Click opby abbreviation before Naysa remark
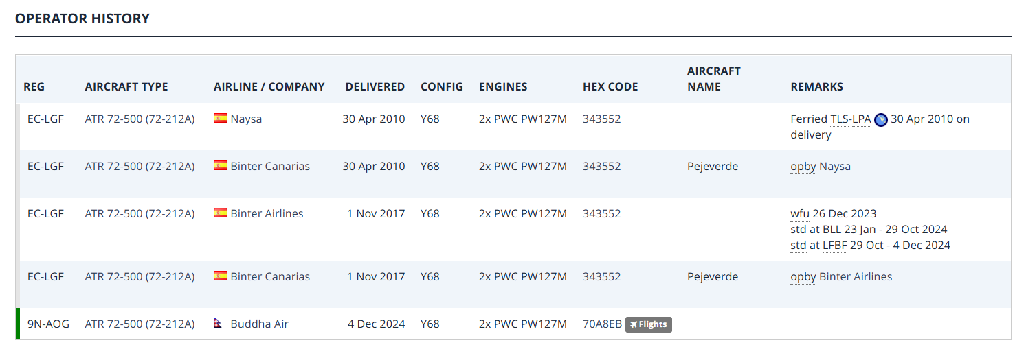Image resolution: width=1026 pixels, height=347 pixels. 803,166
